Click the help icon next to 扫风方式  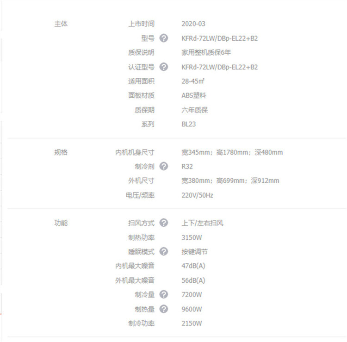coord(163,223)
